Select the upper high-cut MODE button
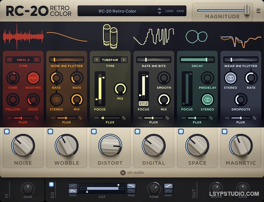The height and width of the screenshot is (202, 264). [x=131, y=186]
